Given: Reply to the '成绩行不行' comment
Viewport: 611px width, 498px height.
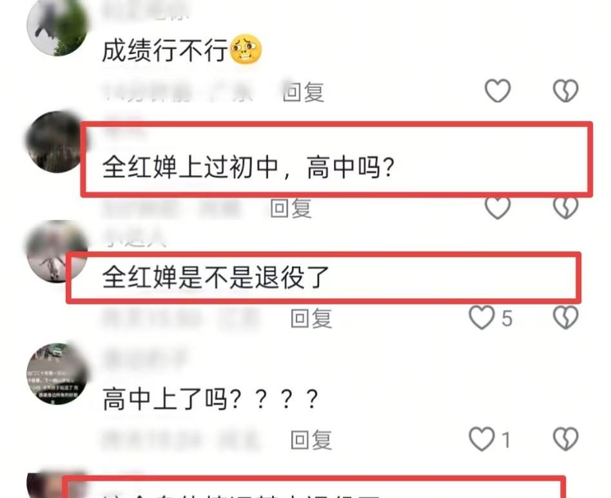Looking at the screenshot, I should 303,92.
